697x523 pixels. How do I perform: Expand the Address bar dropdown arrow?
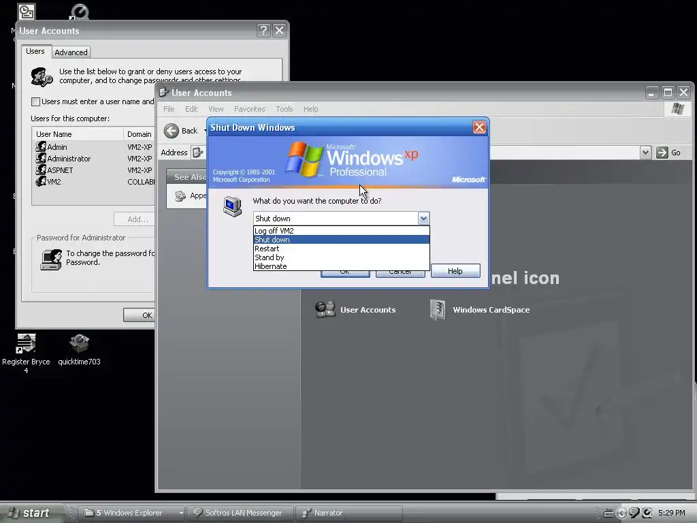pyautogui.click(x=645, y=153)
